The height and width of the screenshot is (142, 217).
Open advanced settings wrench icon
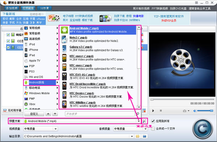pyautogui.click(x=144, y=121)
